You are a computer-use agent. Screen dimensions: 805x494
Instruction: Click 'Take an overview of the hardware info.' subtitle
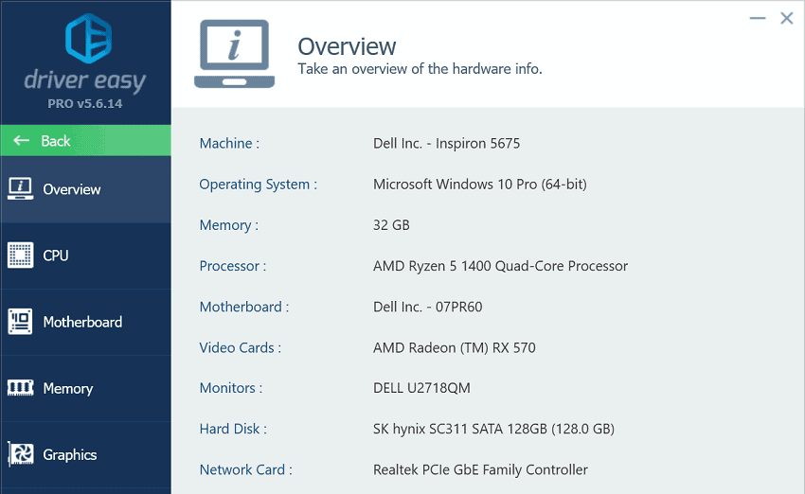420,69
